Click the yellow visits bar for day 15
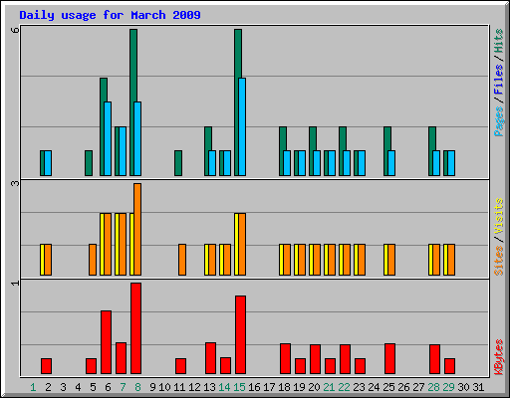The image size is (510, 398). [236, 244]
